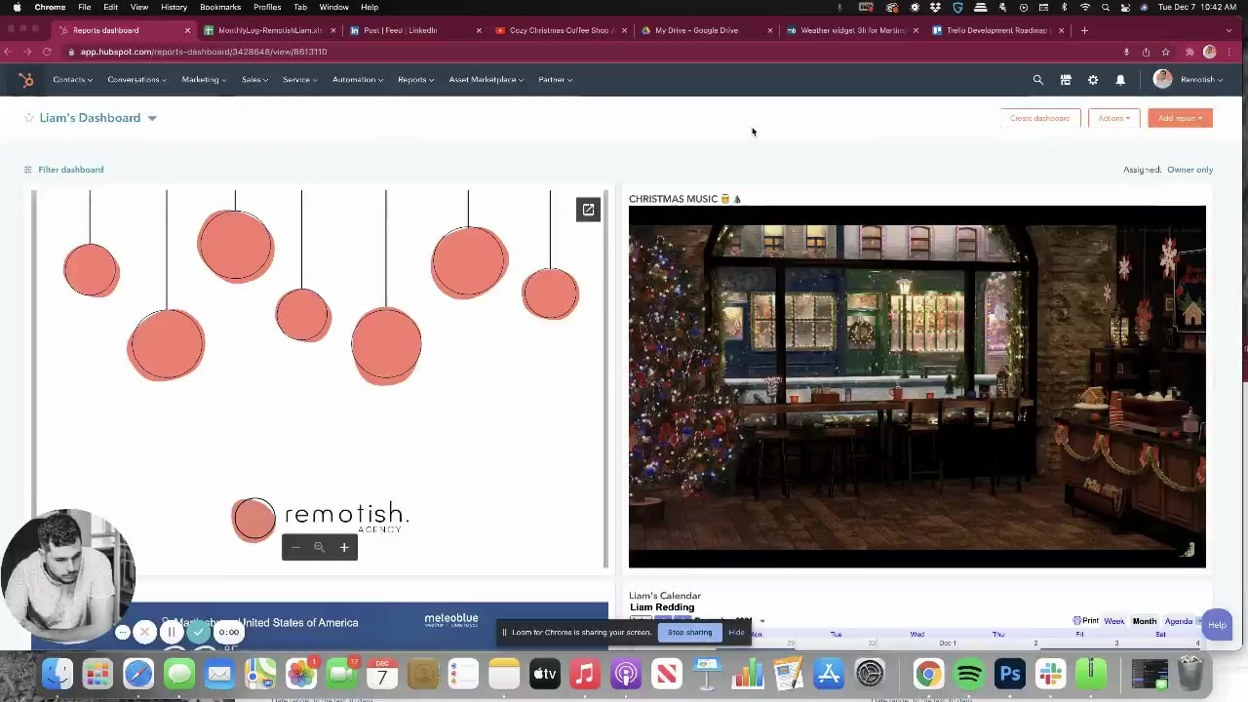Open the Actions dropdown button
This screenshot has width=1248, height=702.
click(1113, 118)
